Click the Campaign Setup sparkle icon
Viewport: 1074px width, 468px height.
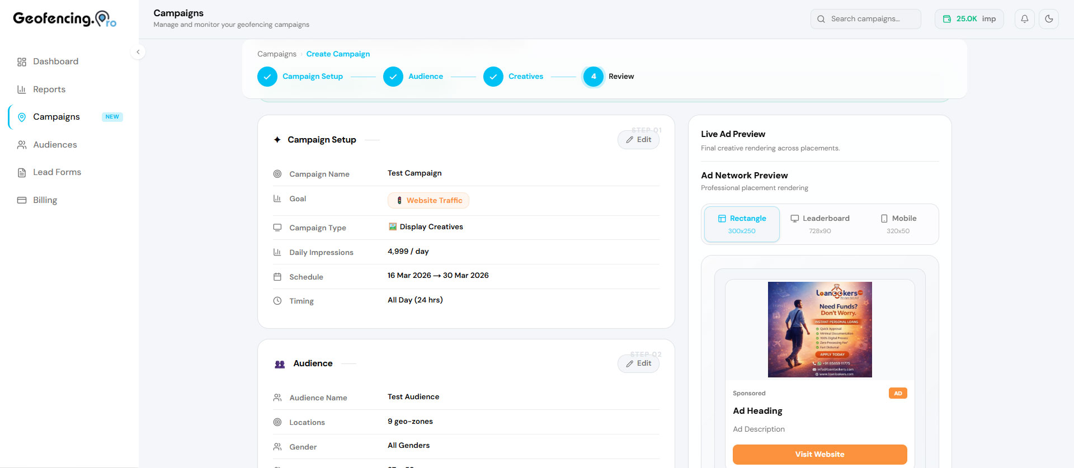coord(277,140)
